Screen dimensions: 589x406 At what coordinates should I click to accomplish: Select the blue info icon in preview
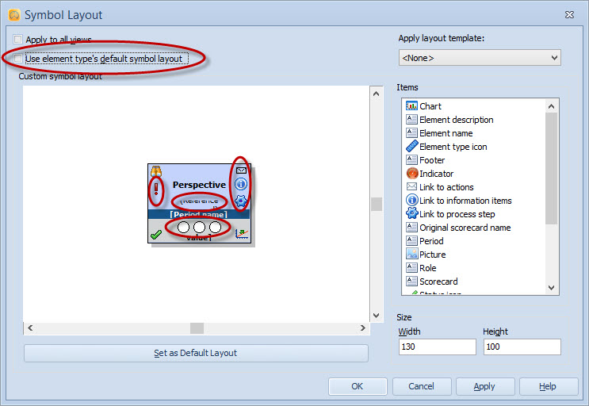click(x=242, y=185)
